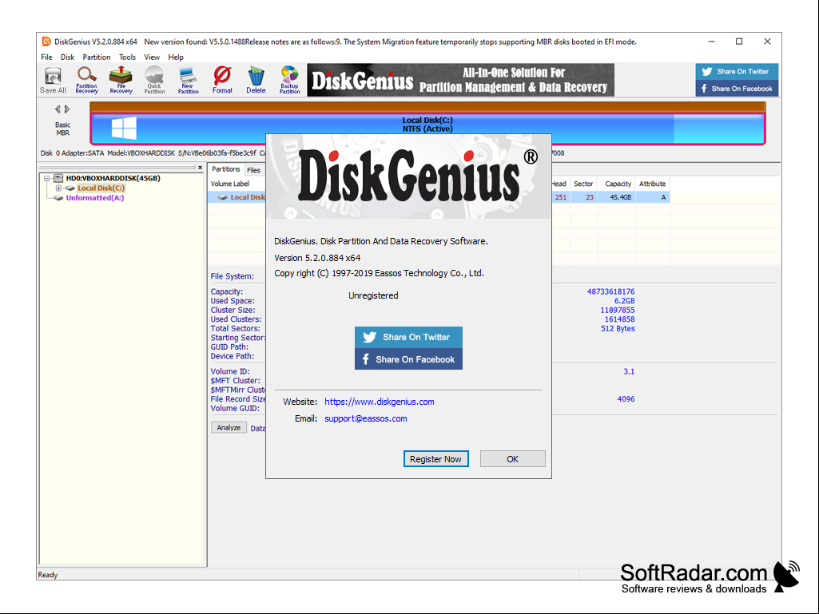Click the Save All toolbar icon

(x=53, y=81)
